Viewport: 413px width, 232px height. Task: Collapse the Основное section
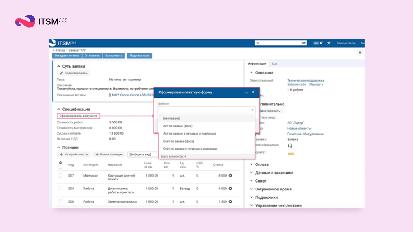(x=251, y=73)
